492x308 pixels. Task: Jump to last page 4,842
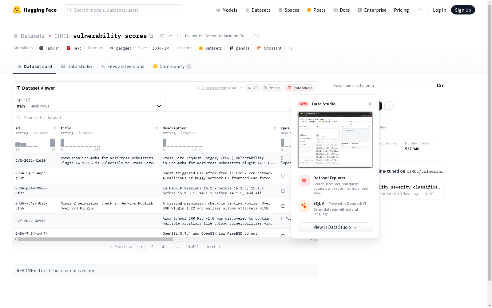pyautogui.click(x=193, y=247)
